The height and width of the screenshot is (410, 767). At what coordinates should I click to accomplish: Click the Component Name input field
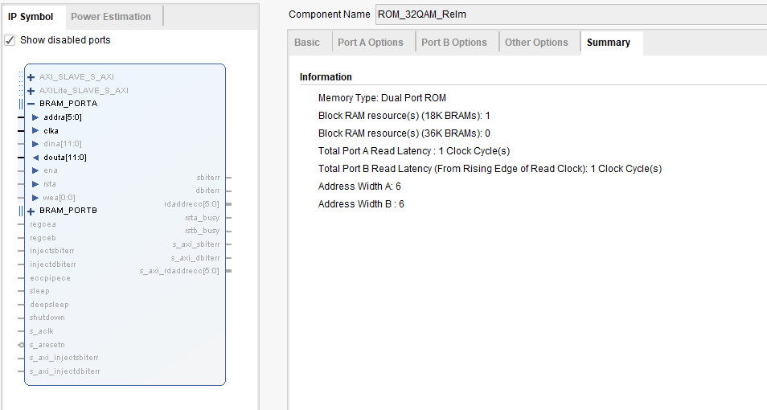click(572, 14)
